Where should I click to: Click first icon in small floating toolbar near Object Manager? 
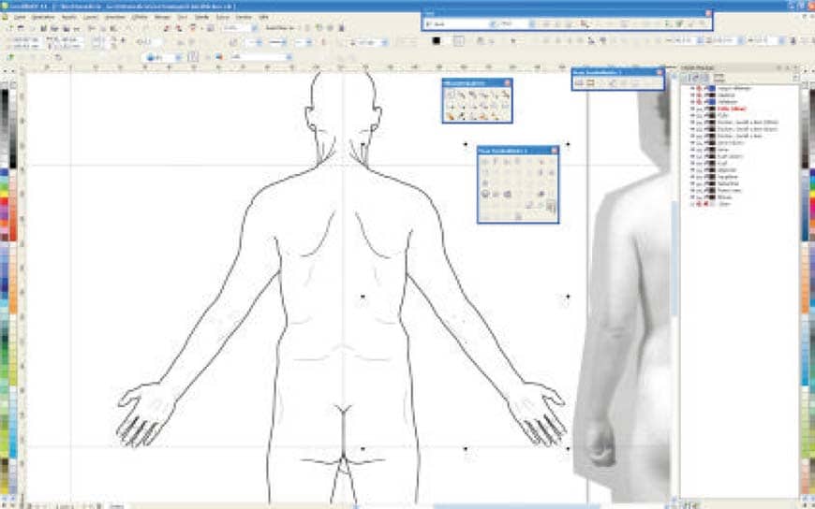pyautogui.click(x=579, y=83)
